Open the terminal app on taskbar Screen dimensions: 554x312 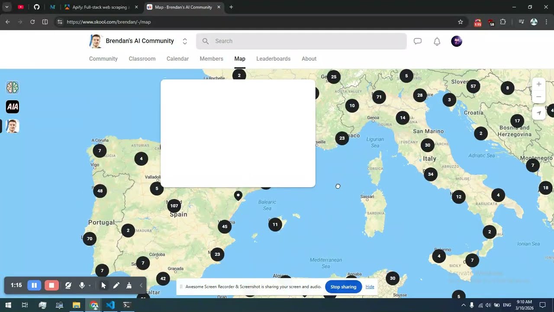(127, 305)
